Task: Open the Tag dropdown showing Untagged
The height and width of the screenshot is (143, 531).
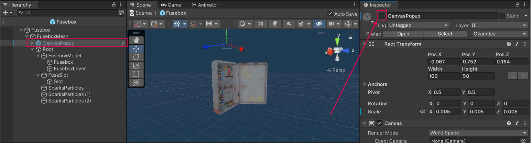Action: pyautogui.click(x=418, y=26)
